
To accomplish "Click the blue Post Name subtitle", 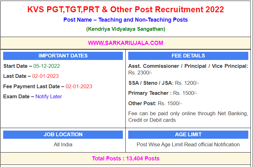I will click(125, 20).
